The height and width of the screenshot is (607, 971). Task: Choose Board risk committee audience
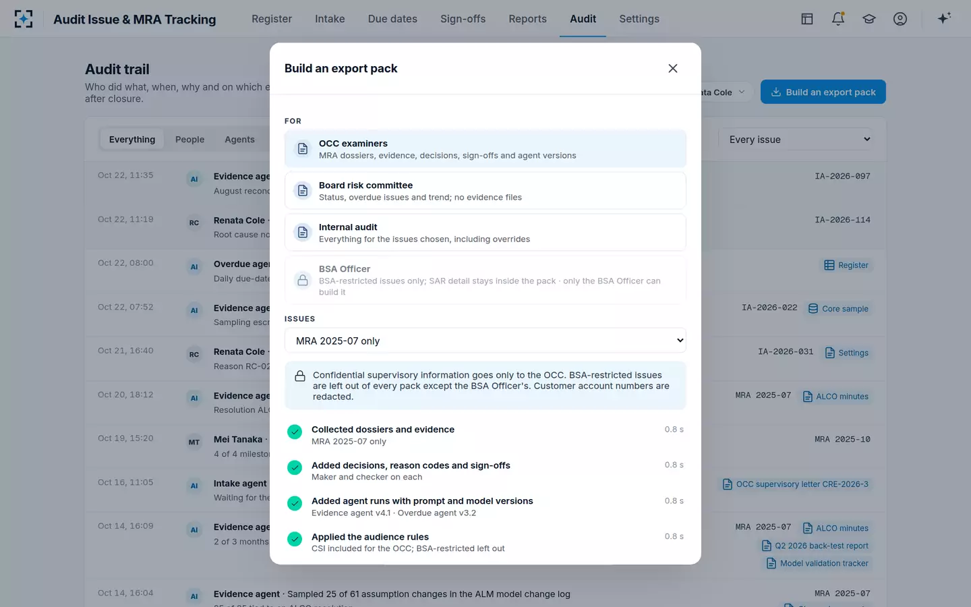click(x=486, y=191)
